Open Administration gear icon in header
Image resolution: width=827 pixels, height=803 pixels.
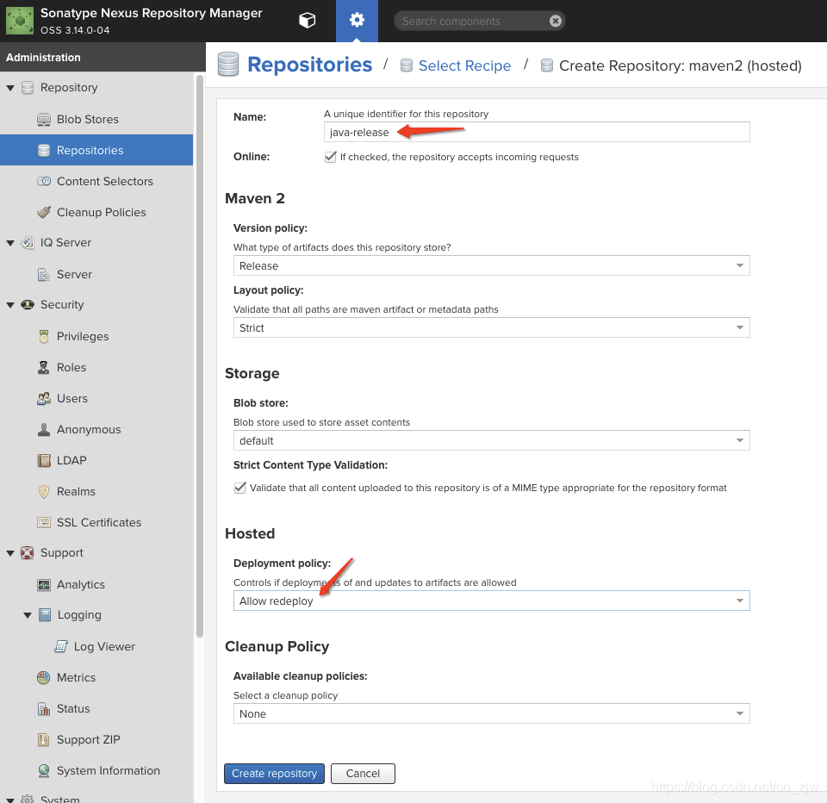pyautogui.click(x=357, y=21)
